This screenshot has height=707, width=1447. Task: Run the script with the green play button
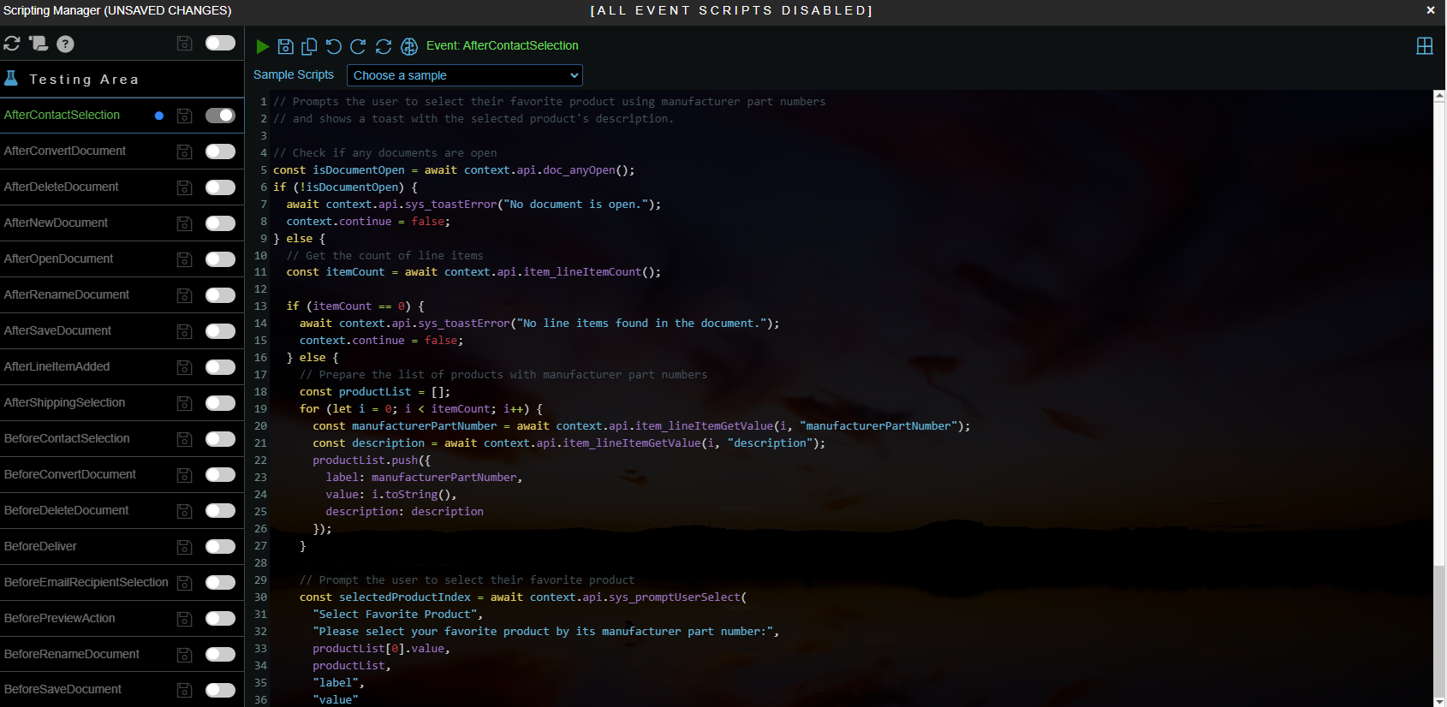pyautogui.click(x=263, y=46)
